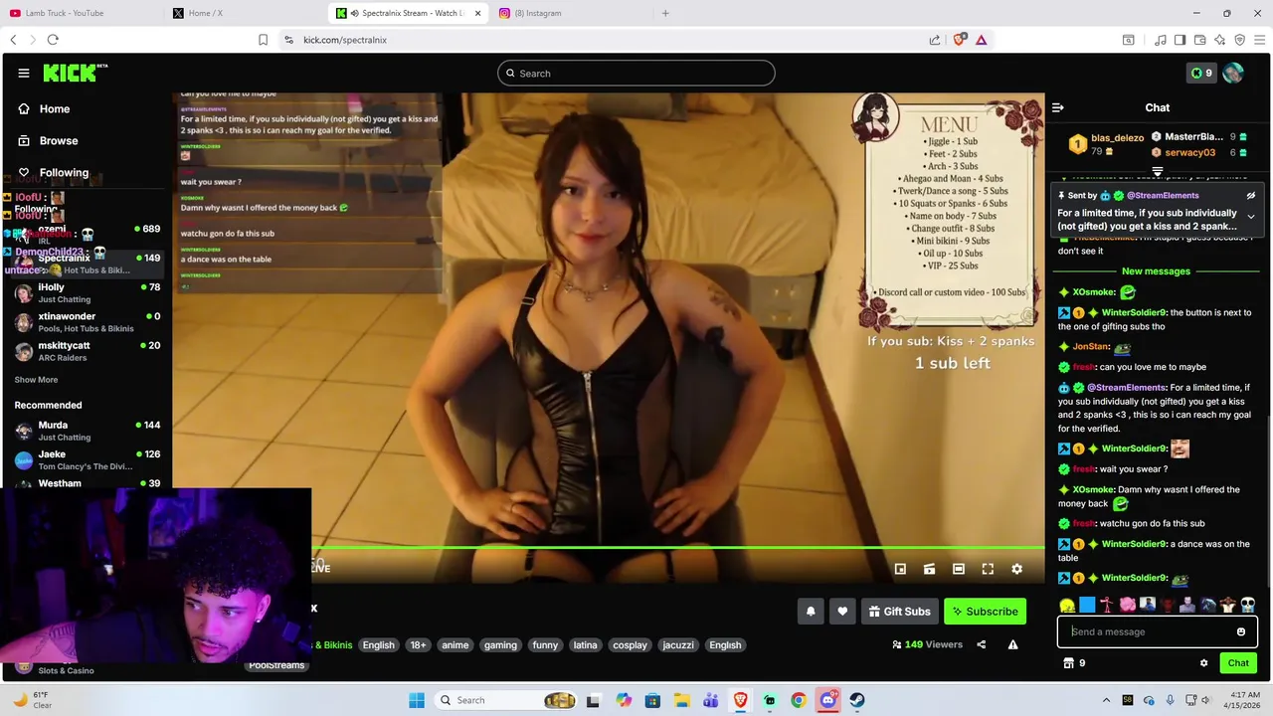Open the Windows Start menu
Viewport: 1273px width, 716px height.
point(417,700)
